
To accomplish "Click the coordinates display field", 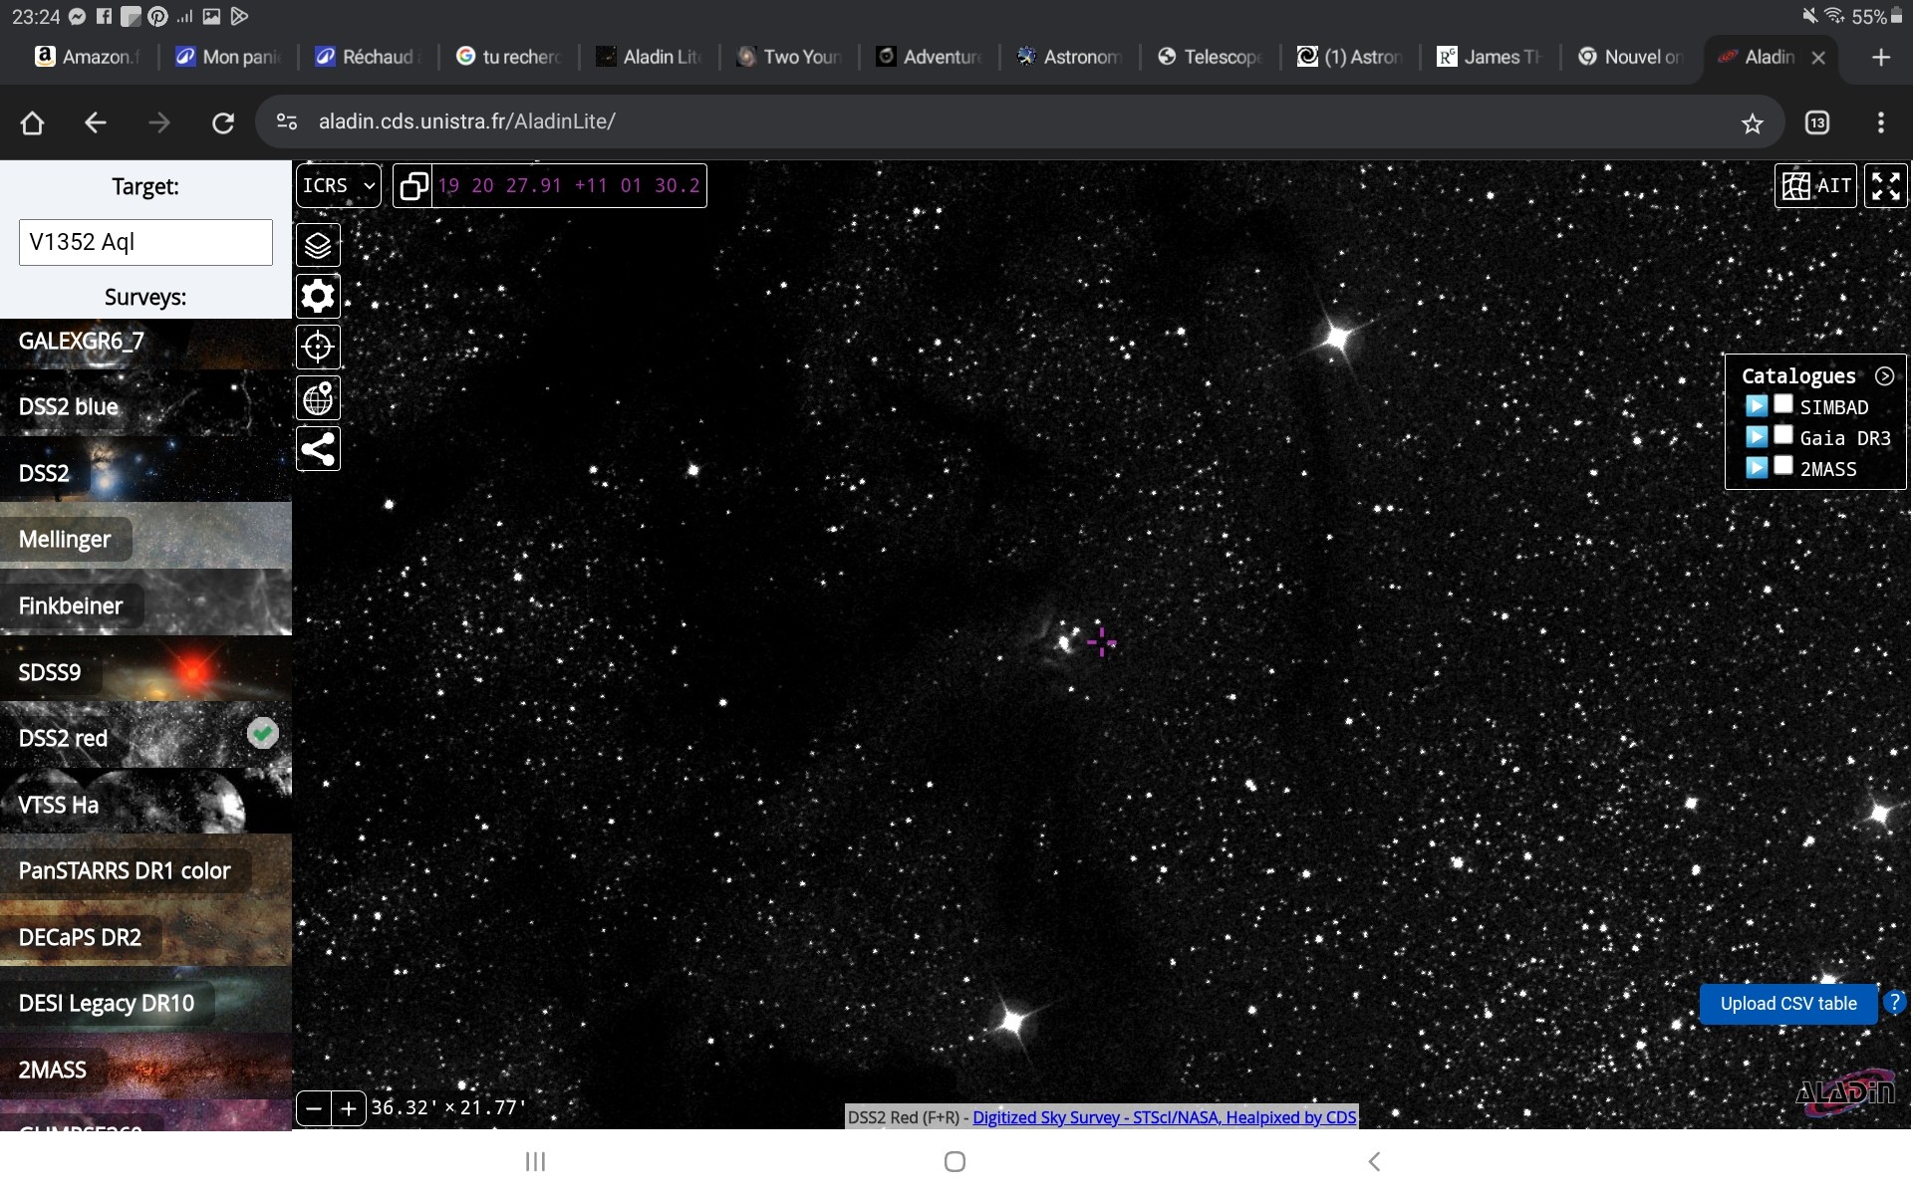I will point(569,185).
